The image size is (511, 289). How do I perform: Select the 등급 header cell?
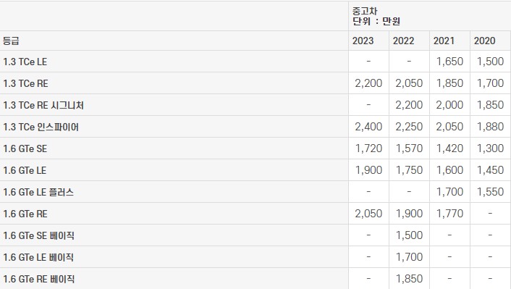[x=11, y=41]
